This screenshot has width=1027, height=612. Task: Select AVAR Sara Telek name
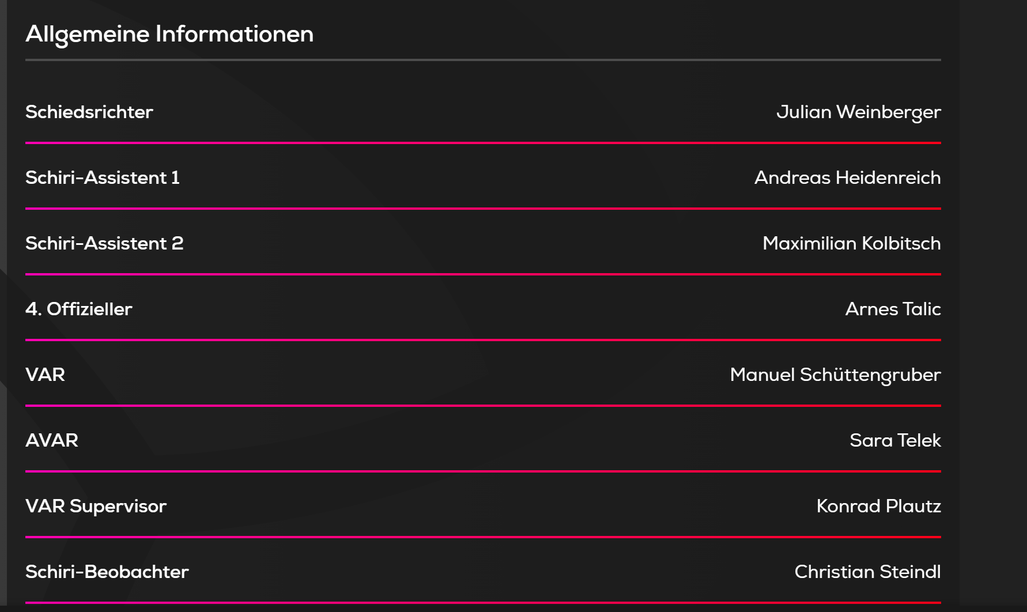(x=896, y=440)
